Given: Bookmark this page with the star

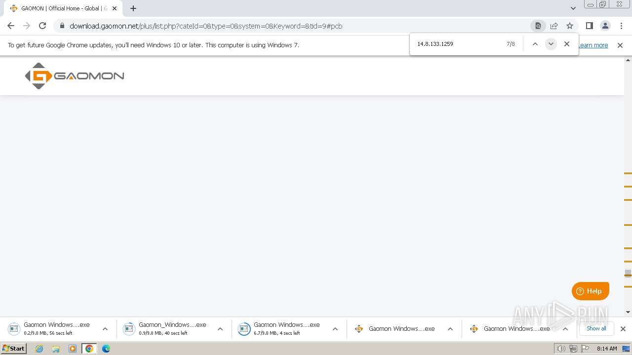Looking at the screenshot, I should point(570,26).
